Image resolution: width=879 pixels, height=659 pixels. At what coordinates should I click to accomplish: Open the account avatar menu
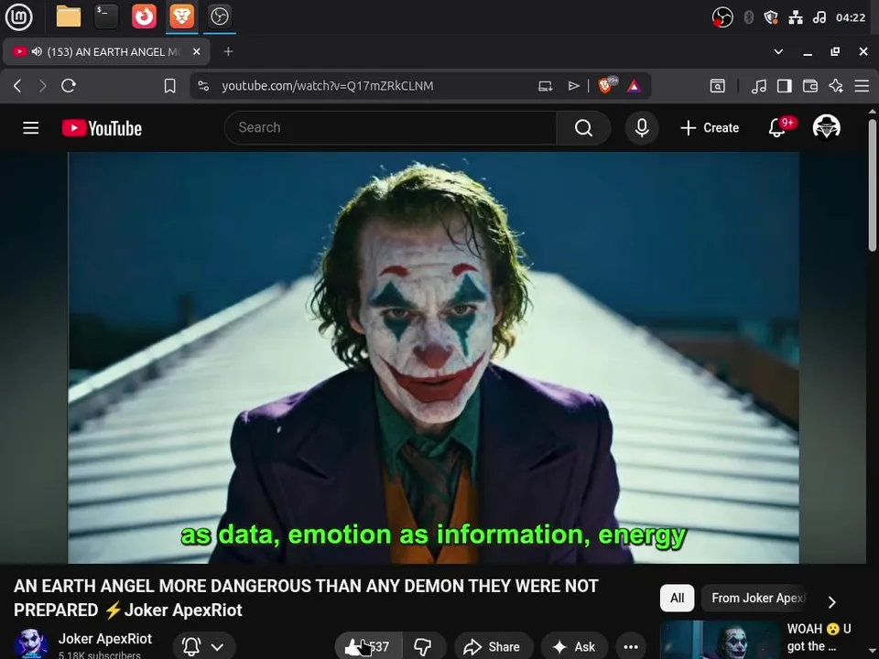point(826,127)
